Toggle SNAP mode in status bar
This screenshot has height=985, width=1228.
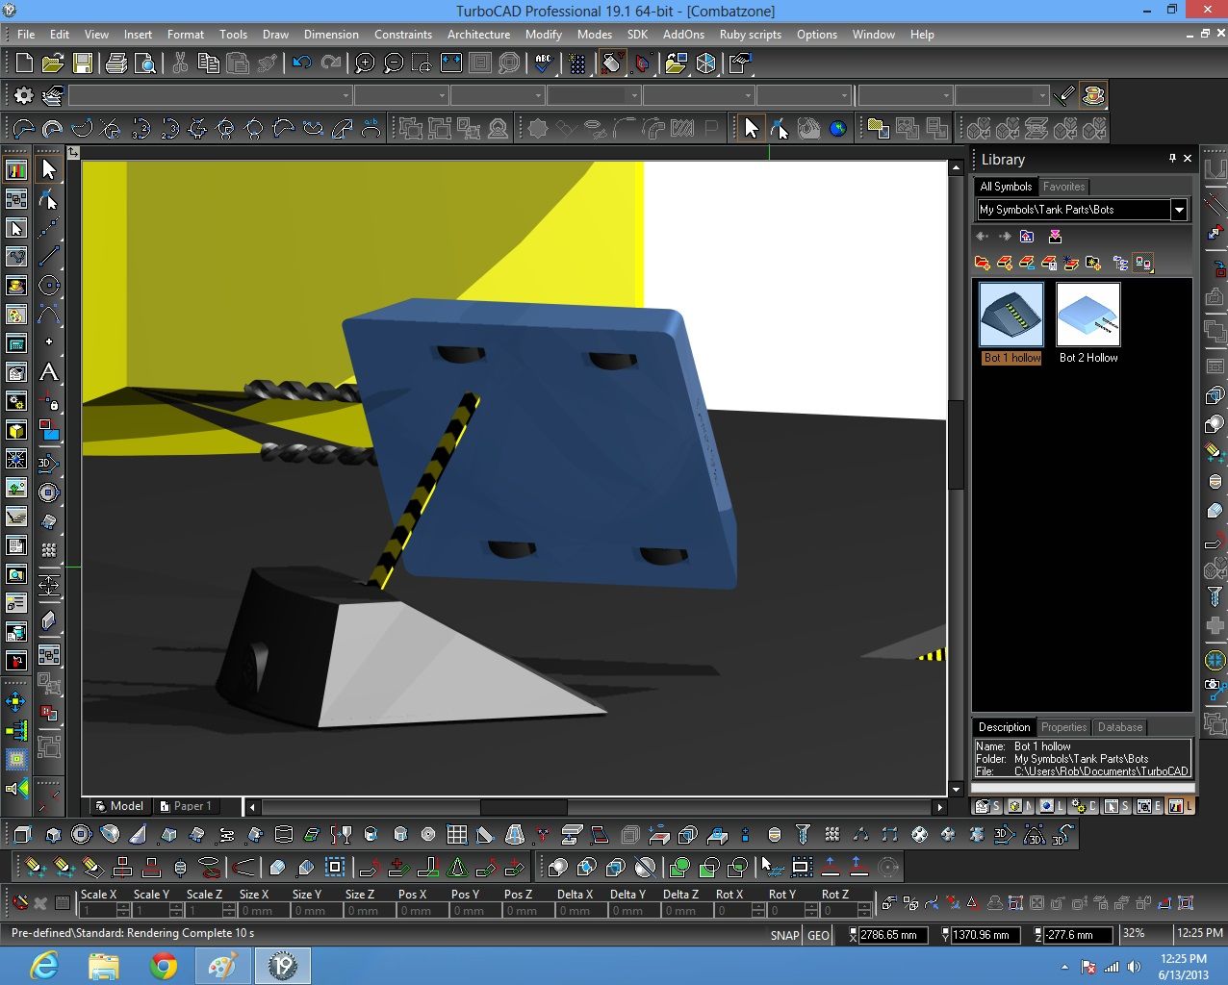tap(784, 935)
